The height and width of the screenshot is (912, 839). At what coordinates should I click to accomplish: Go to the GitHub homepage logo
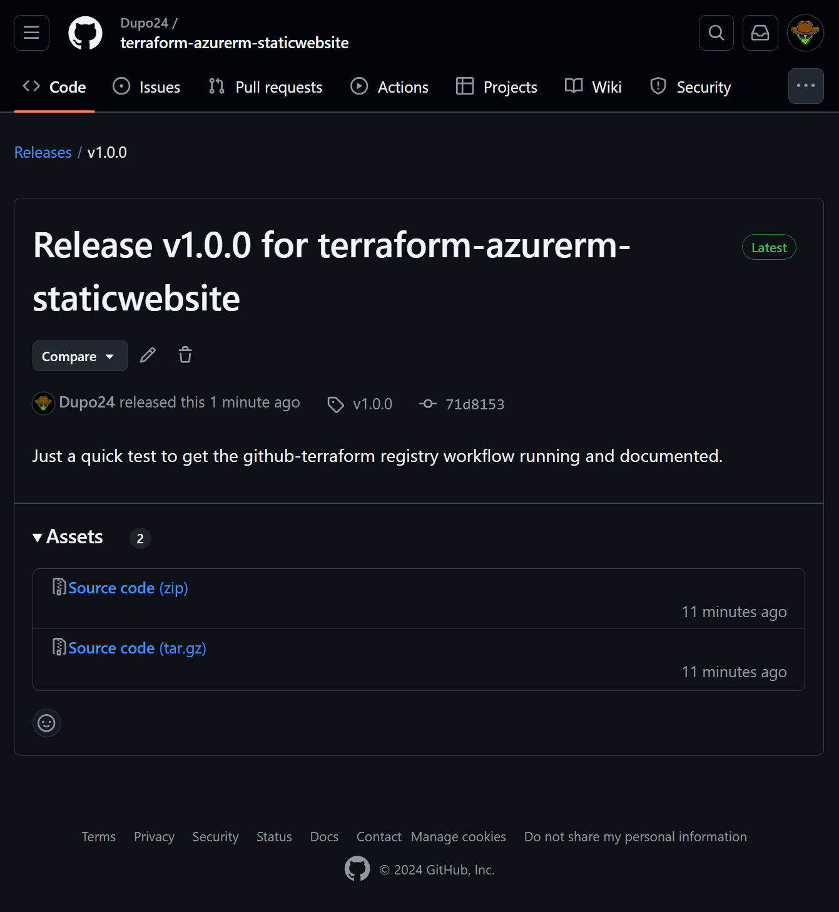click(85, 33)
